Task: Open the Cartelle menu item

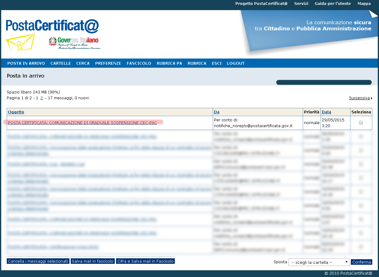Action: point(61,63)
